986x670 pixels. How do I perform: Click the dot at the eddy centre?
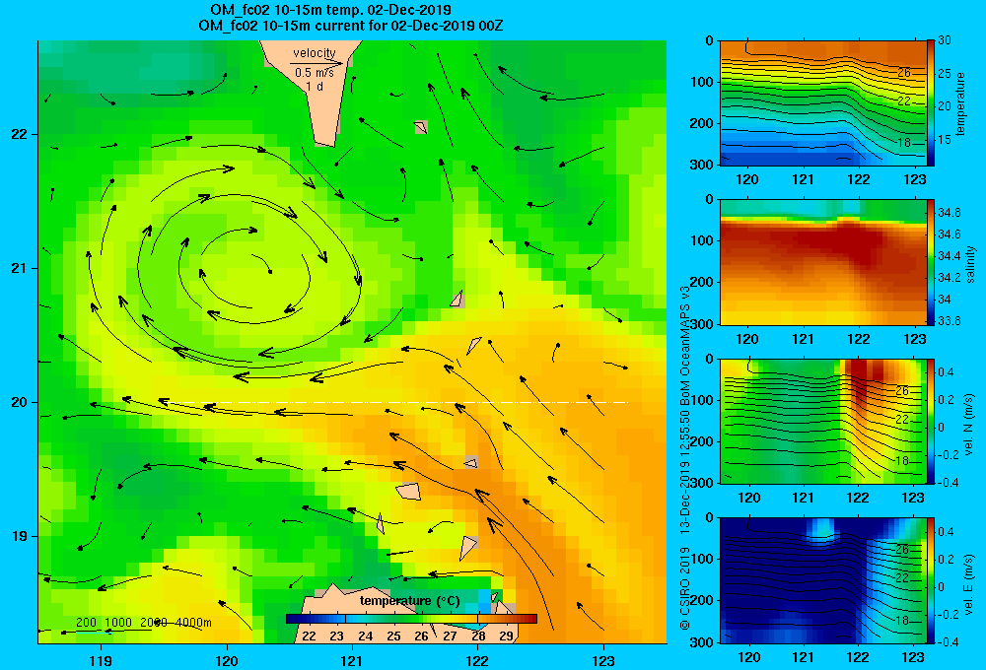click(270, 272)
